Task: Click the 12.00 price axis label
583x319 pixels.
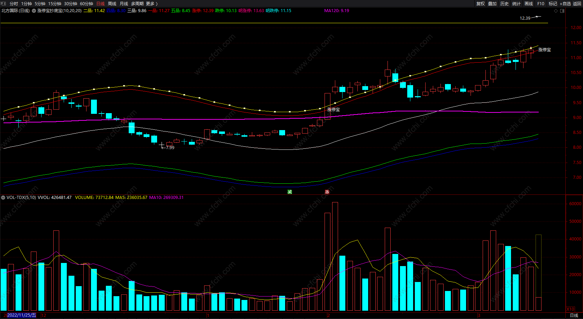Action: click(576, 28)
